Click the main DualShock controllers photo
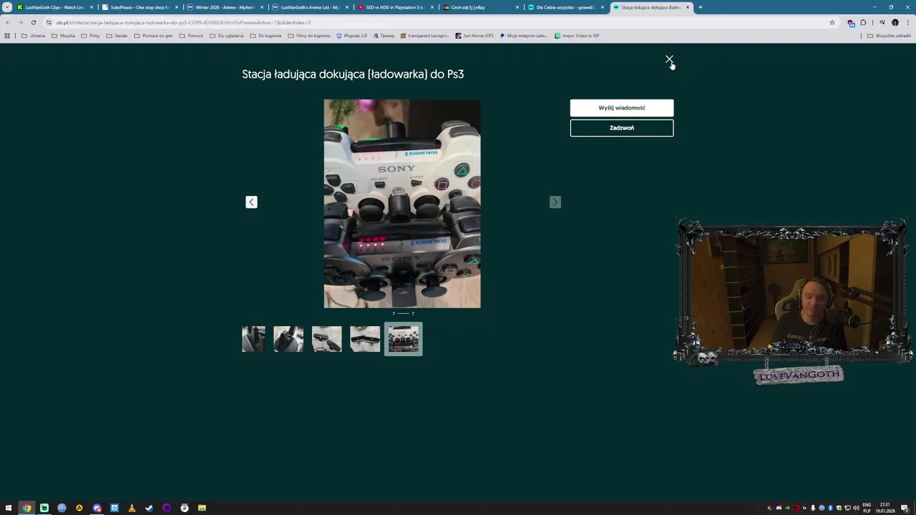The image size is (916, 515). pos(402,204)
